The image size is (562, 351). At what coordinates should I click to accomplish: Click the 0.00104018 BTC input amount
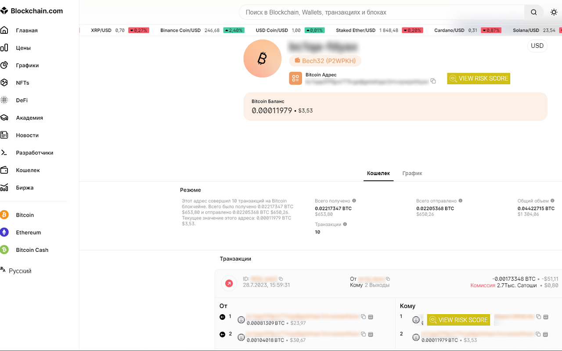point(266,340)
